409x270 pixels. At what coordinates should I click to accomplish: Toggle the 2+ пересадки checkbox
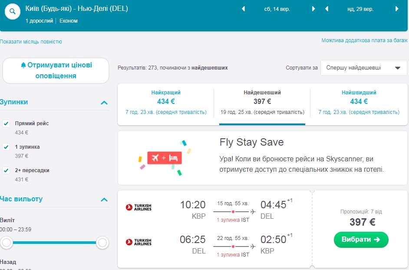[x=6, y=170]
